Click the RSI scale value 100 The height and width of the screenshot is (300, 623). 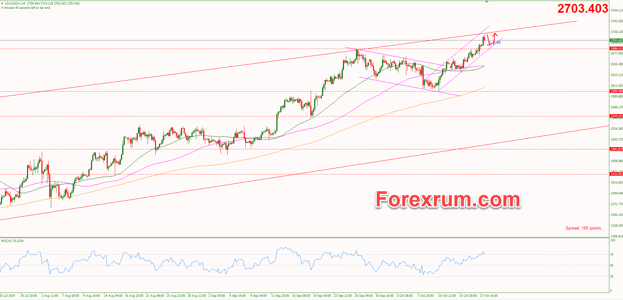point(613,240)
